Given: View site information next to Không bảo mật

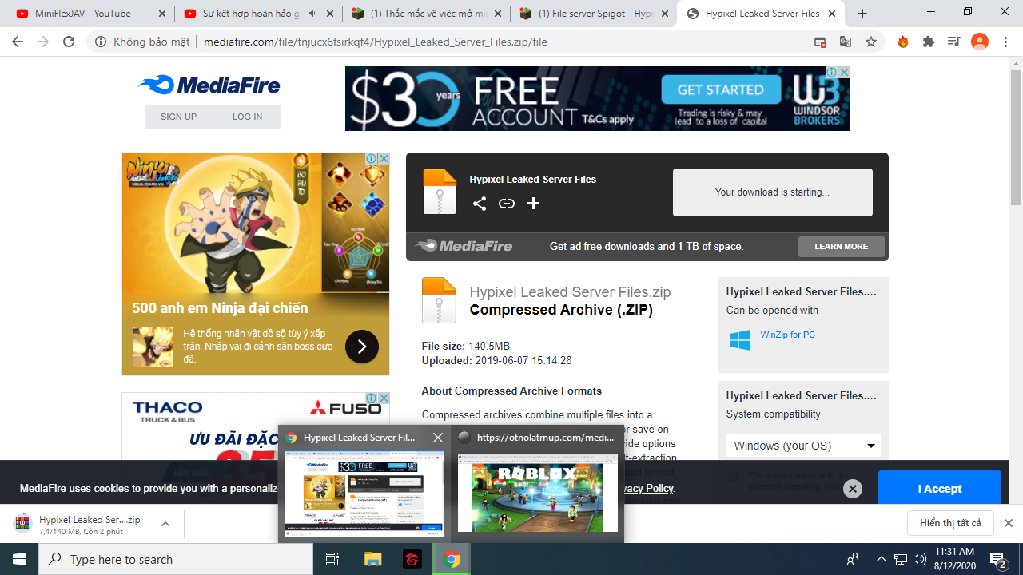Looking at the screenshot, I should click(x=101, y=42).
